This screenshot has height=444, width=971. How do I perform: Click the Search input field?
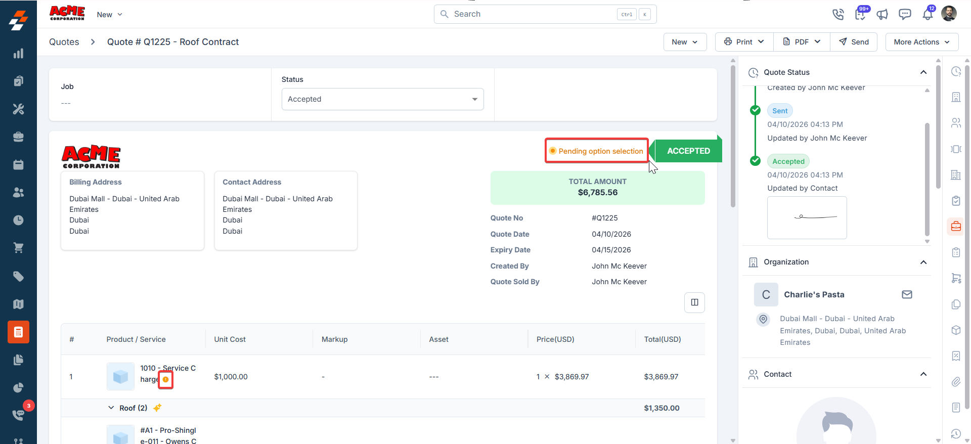tap(545, 14)
